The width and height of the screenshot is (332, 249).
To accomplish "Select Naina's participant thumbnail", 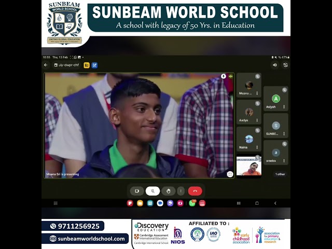I will point(249,139).
